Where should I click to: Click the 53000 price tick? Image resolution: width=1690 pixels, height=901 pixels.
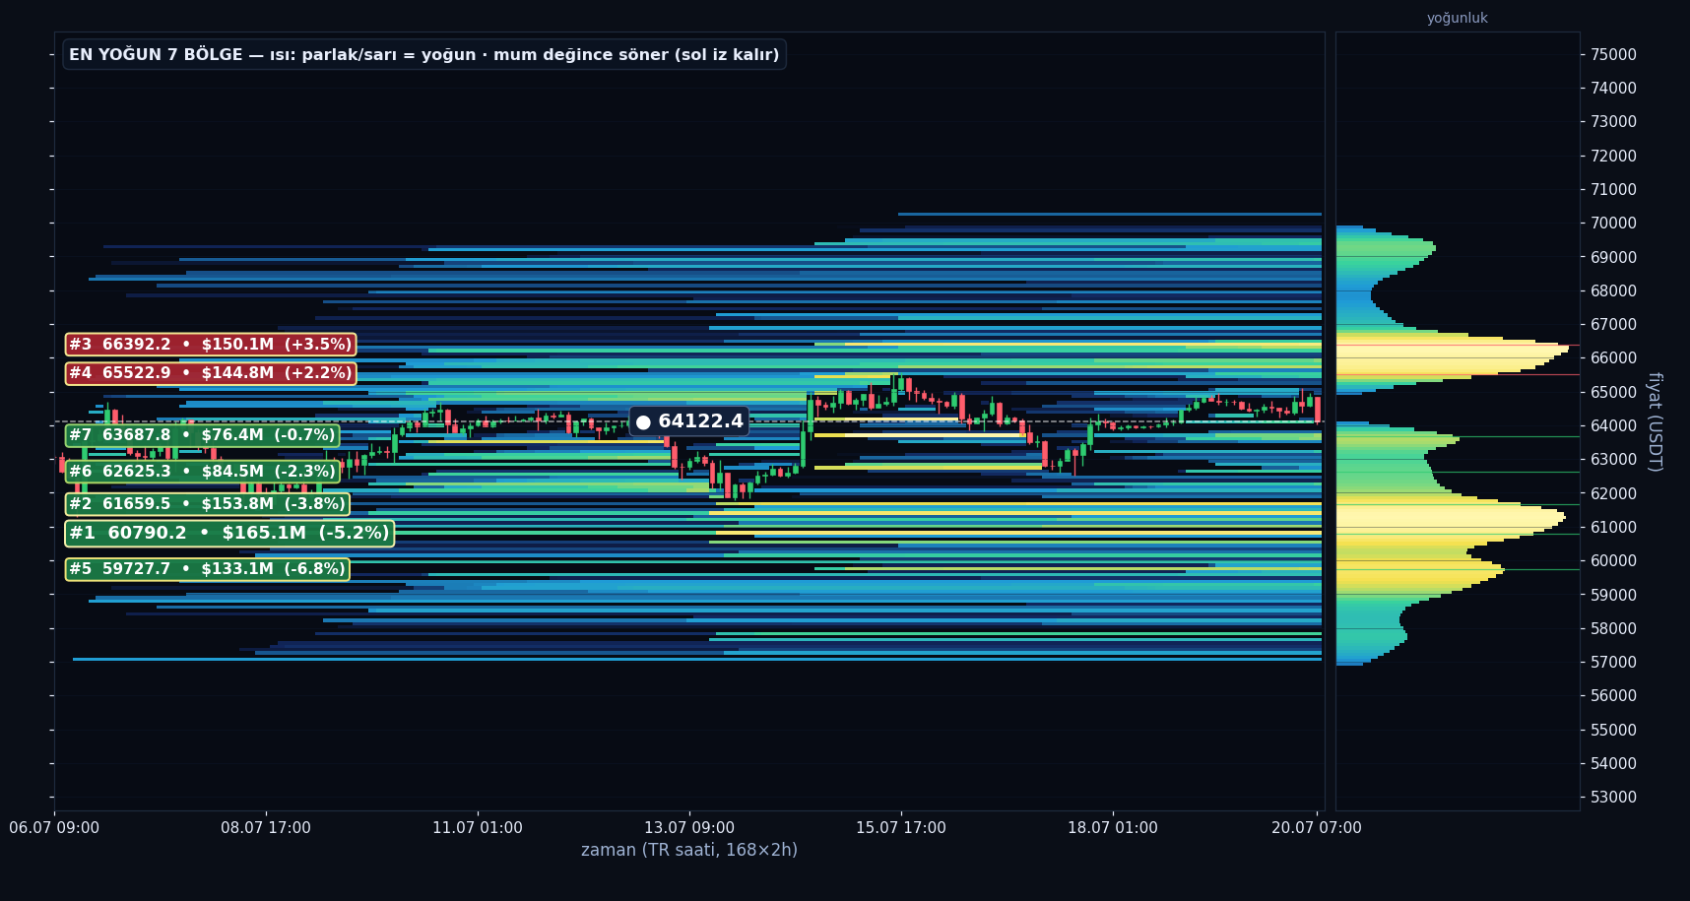click(1614, 797)
